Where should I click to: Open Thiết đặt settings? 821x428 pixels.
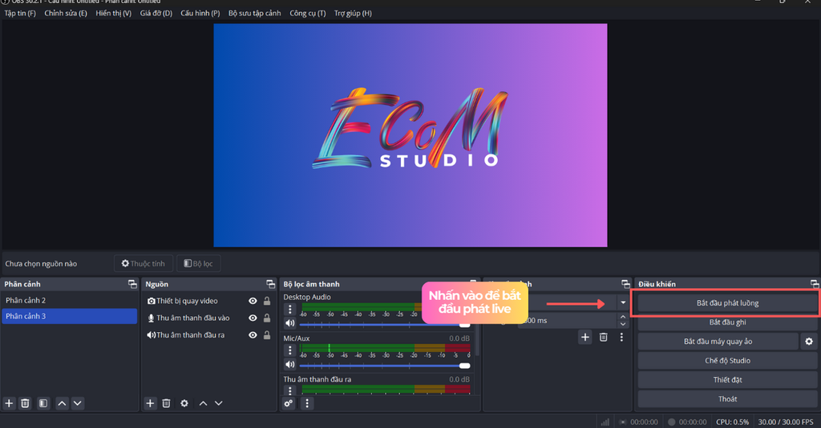coord(727,380)
